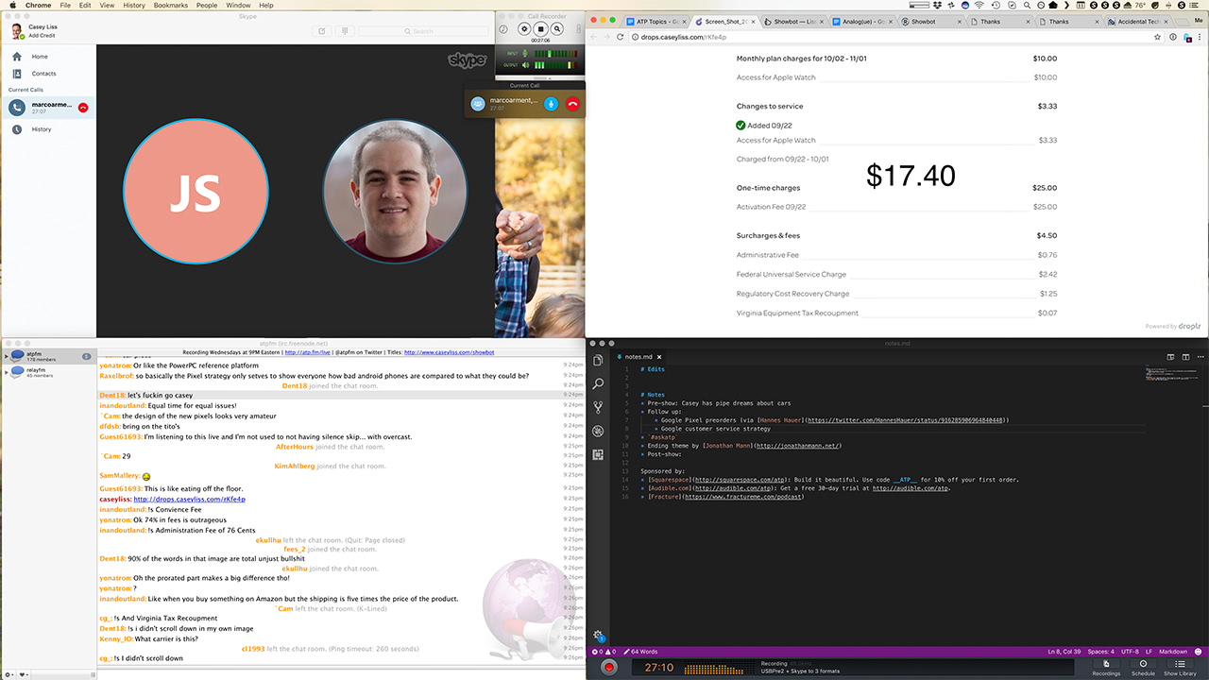Click Show Library in recorder app
Image resolution: width=1209 pixels, height=680 pixels.
(1180, 668)
